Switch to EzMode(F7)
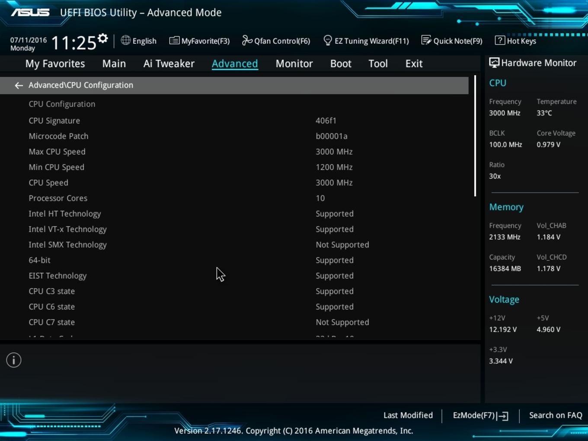The width and height of the screenshot is (588, 441). pyautogui.click(x=480, y=415)
